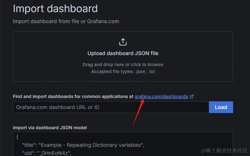This screenshot has height=156, width=250.
Task: Click the upload arrow icon
Action: click(x=123, y=42)
